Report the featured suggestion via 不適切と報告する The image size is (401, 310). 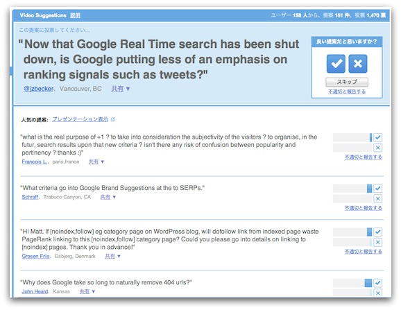(347, 92)
